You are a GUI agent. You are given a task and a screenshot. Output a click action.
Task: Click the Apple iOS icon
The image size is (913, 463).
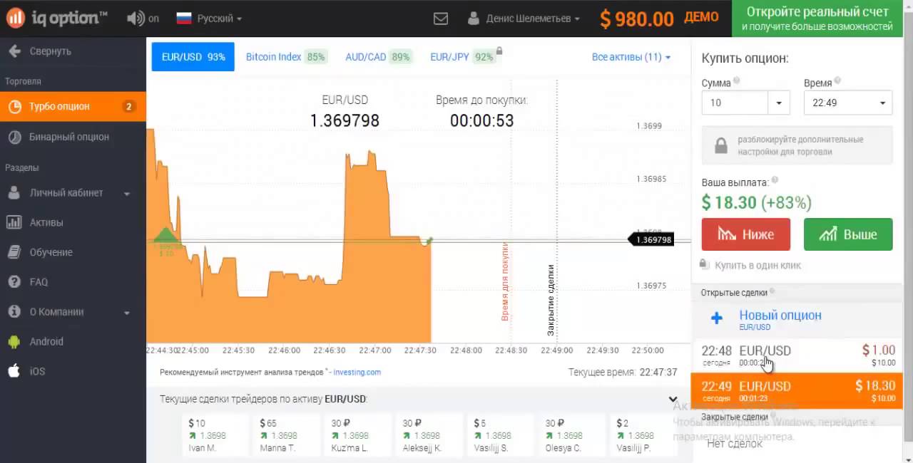coord(14,371)
